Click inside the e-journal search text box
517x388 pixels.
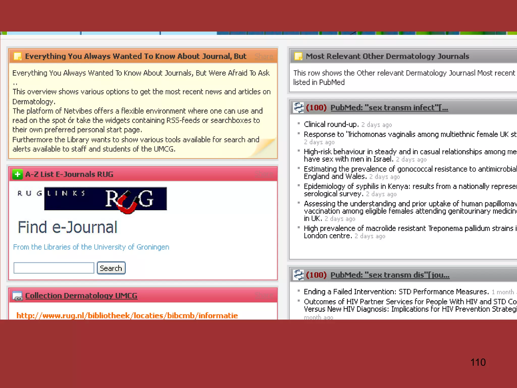coord(54,268)
